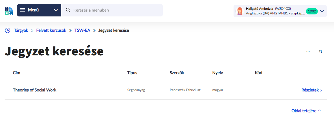Navigate to Felvett kurzusok breadcrumb

pyautogui.click(x=51, y=30)
